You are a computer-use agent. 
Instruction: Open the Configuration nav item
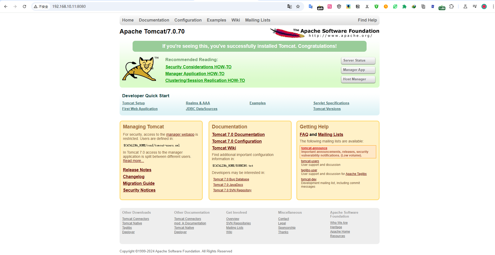coord(188,20)
